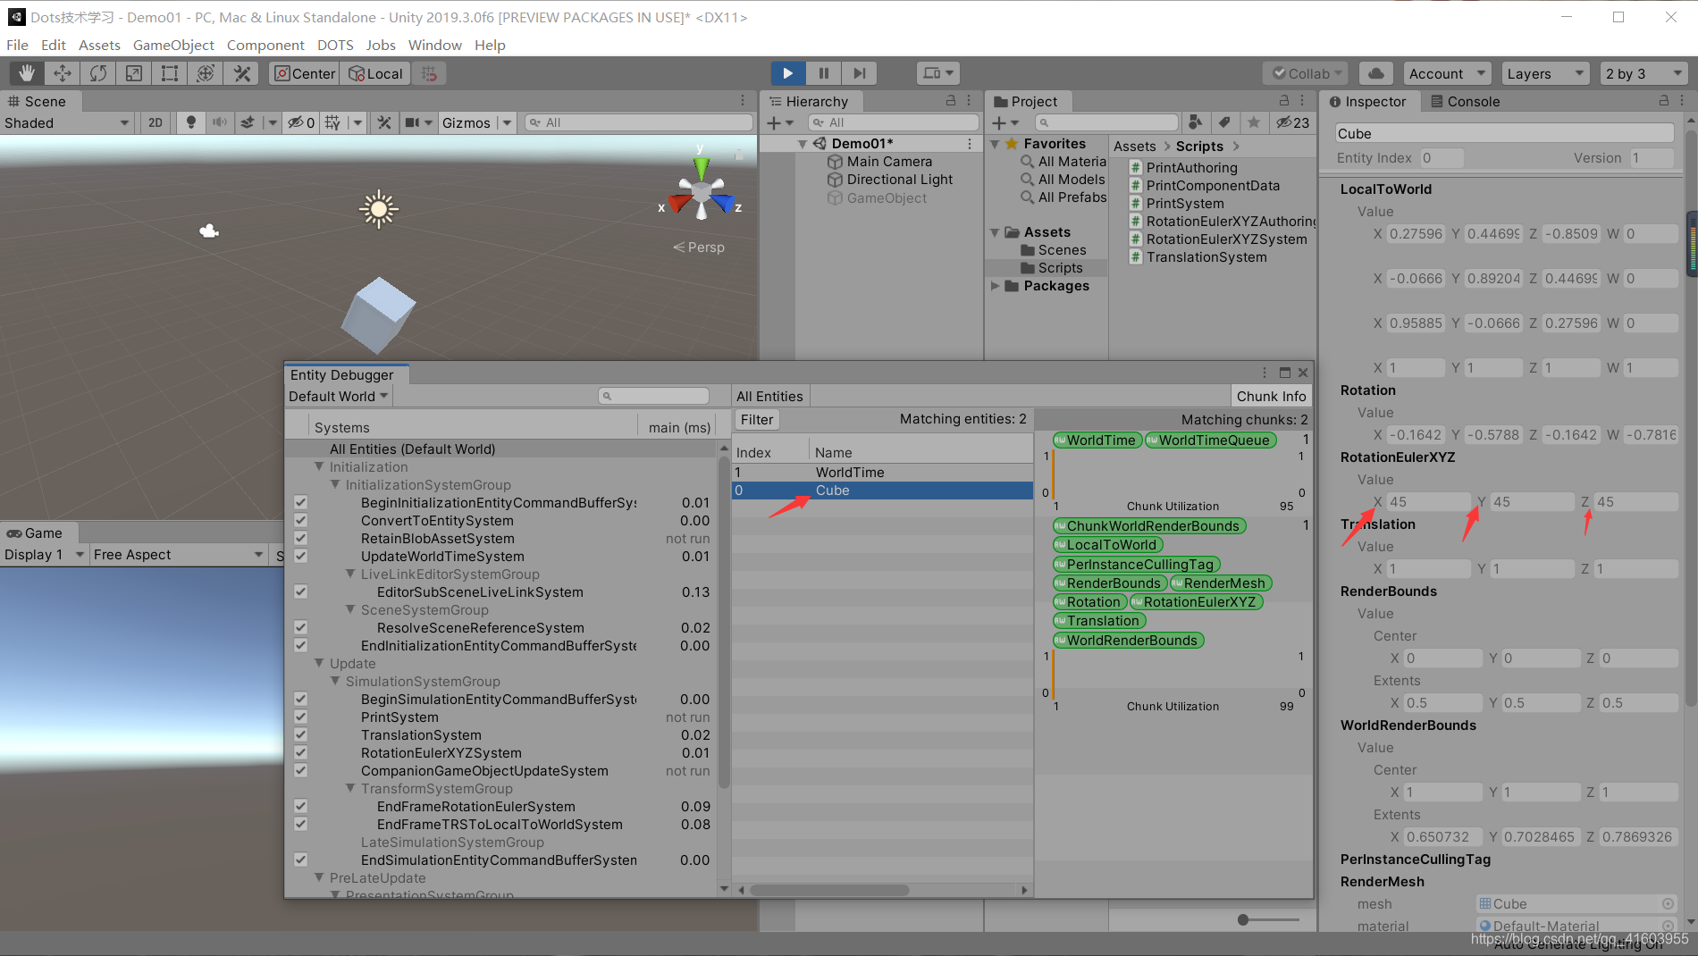Select the Scale tool in the toolbar
The width and height of the screenshot is (1698, 956).
click(x=133, y=73)
